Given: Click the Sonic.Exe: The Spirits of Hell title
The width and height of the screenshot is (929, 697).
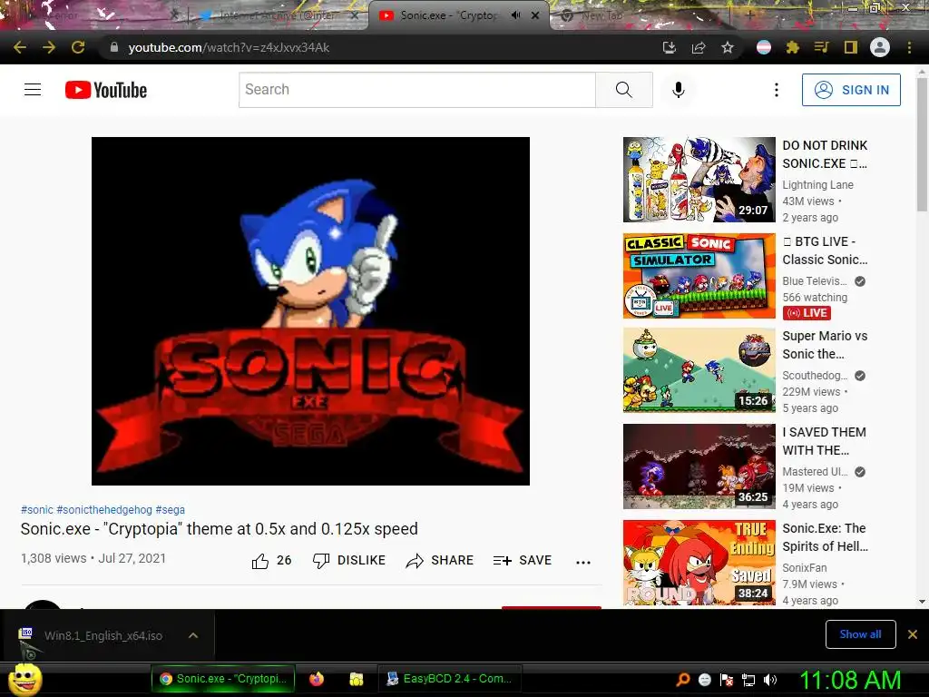Looking at the screenshot, I should 825,537.
